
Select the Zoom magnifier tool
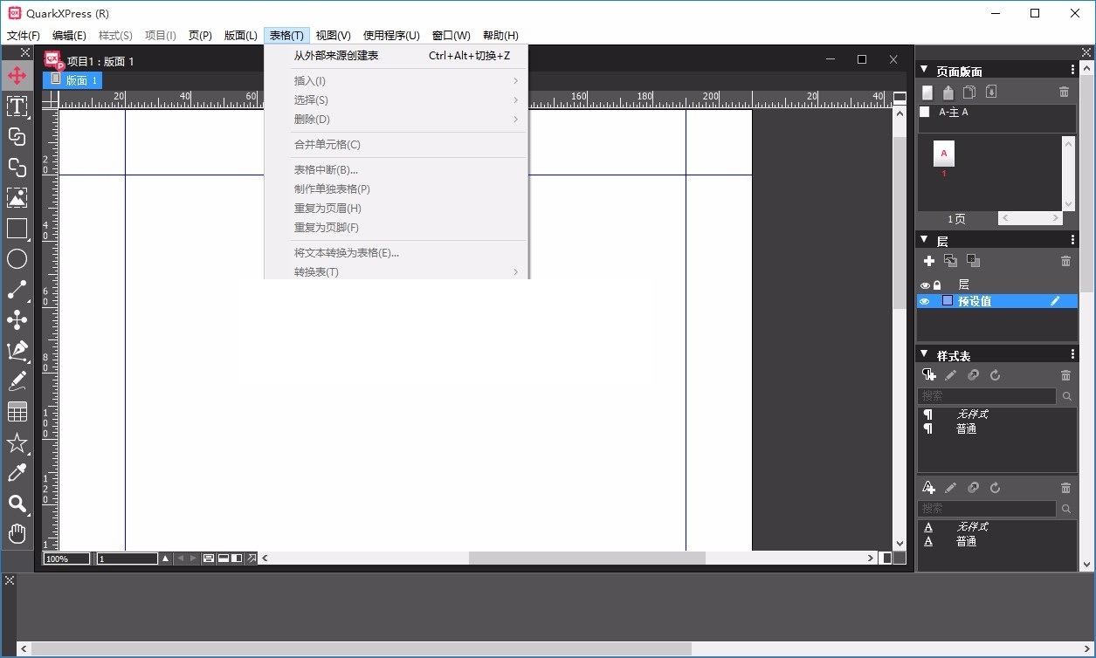(17, 504)
